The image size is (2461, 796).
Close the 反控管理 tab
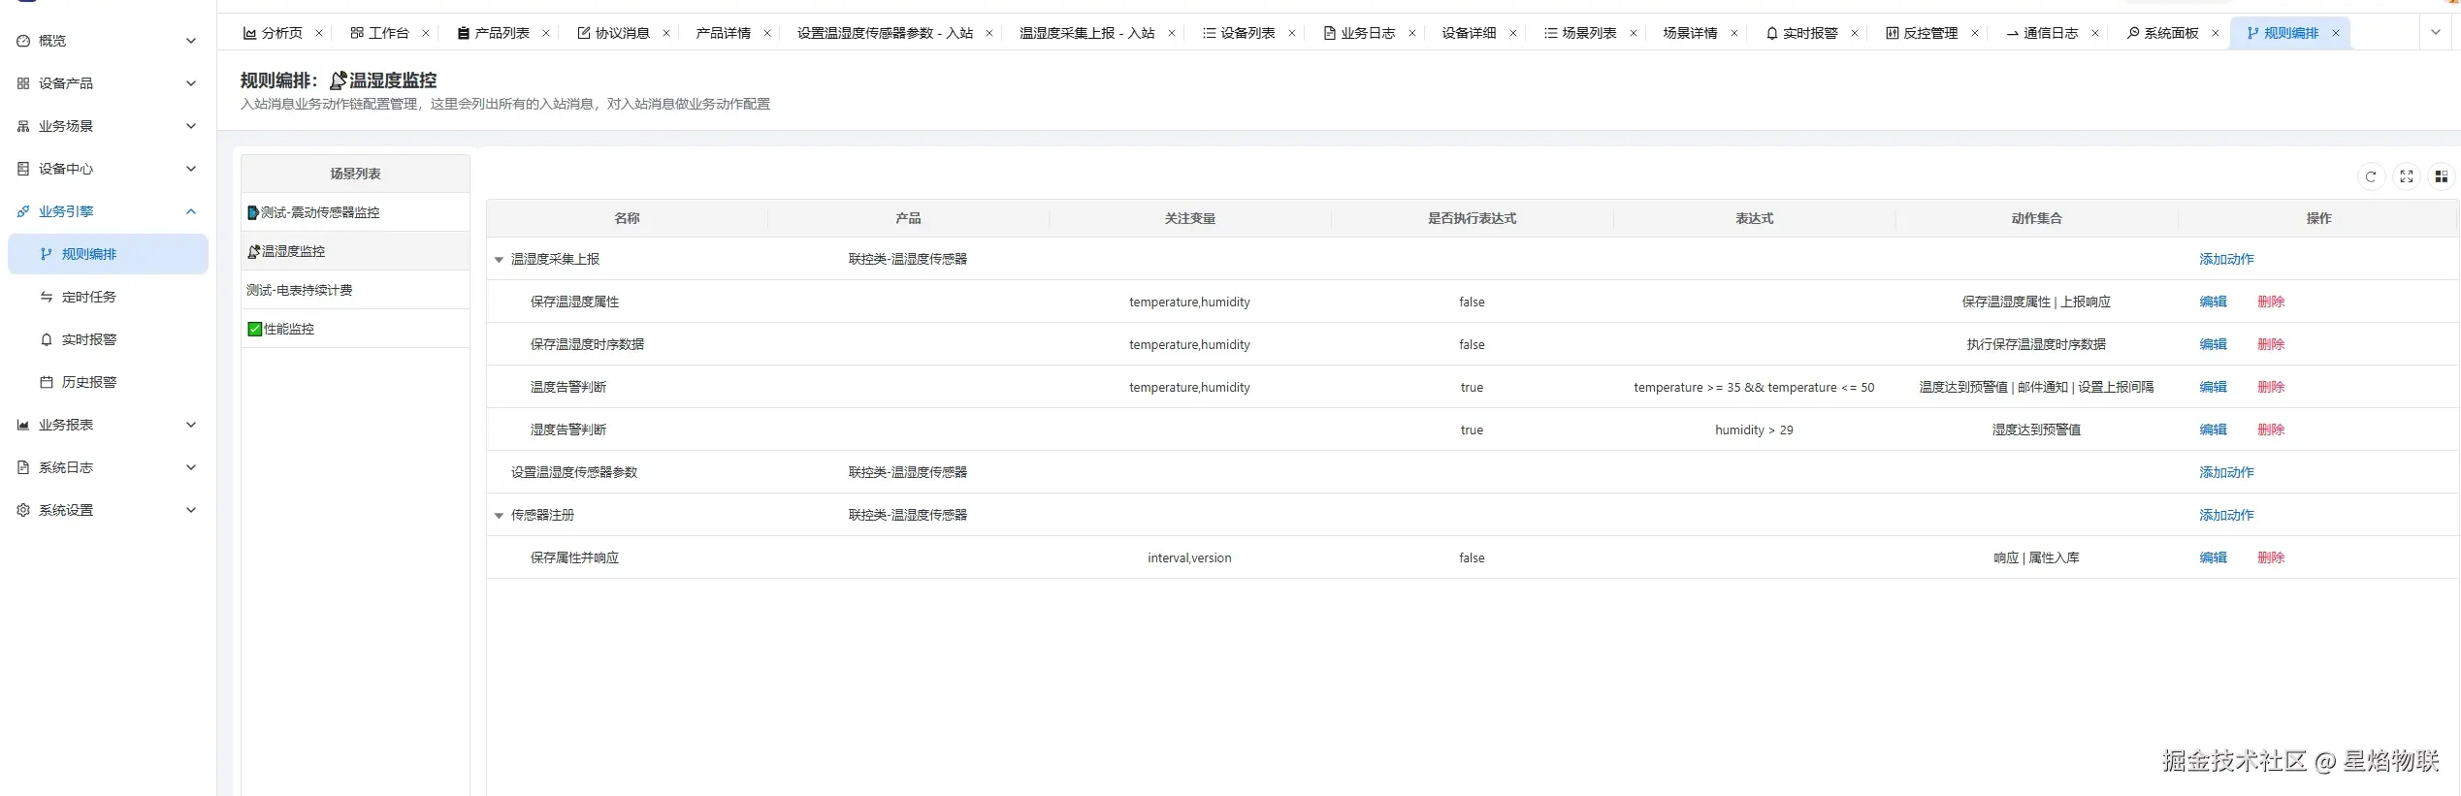coord(1975,33)
